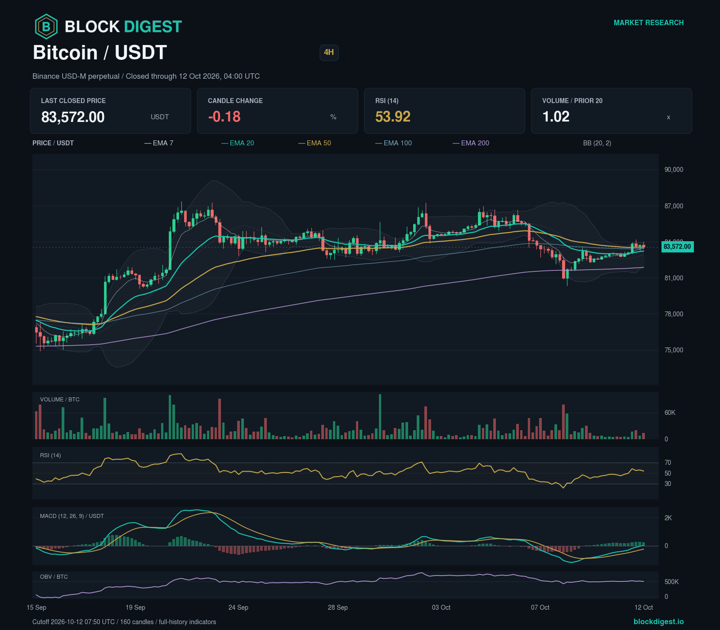This screenshot has width=720, height=630.
Task: Click the 60K volume axis label
Action: 670,413
